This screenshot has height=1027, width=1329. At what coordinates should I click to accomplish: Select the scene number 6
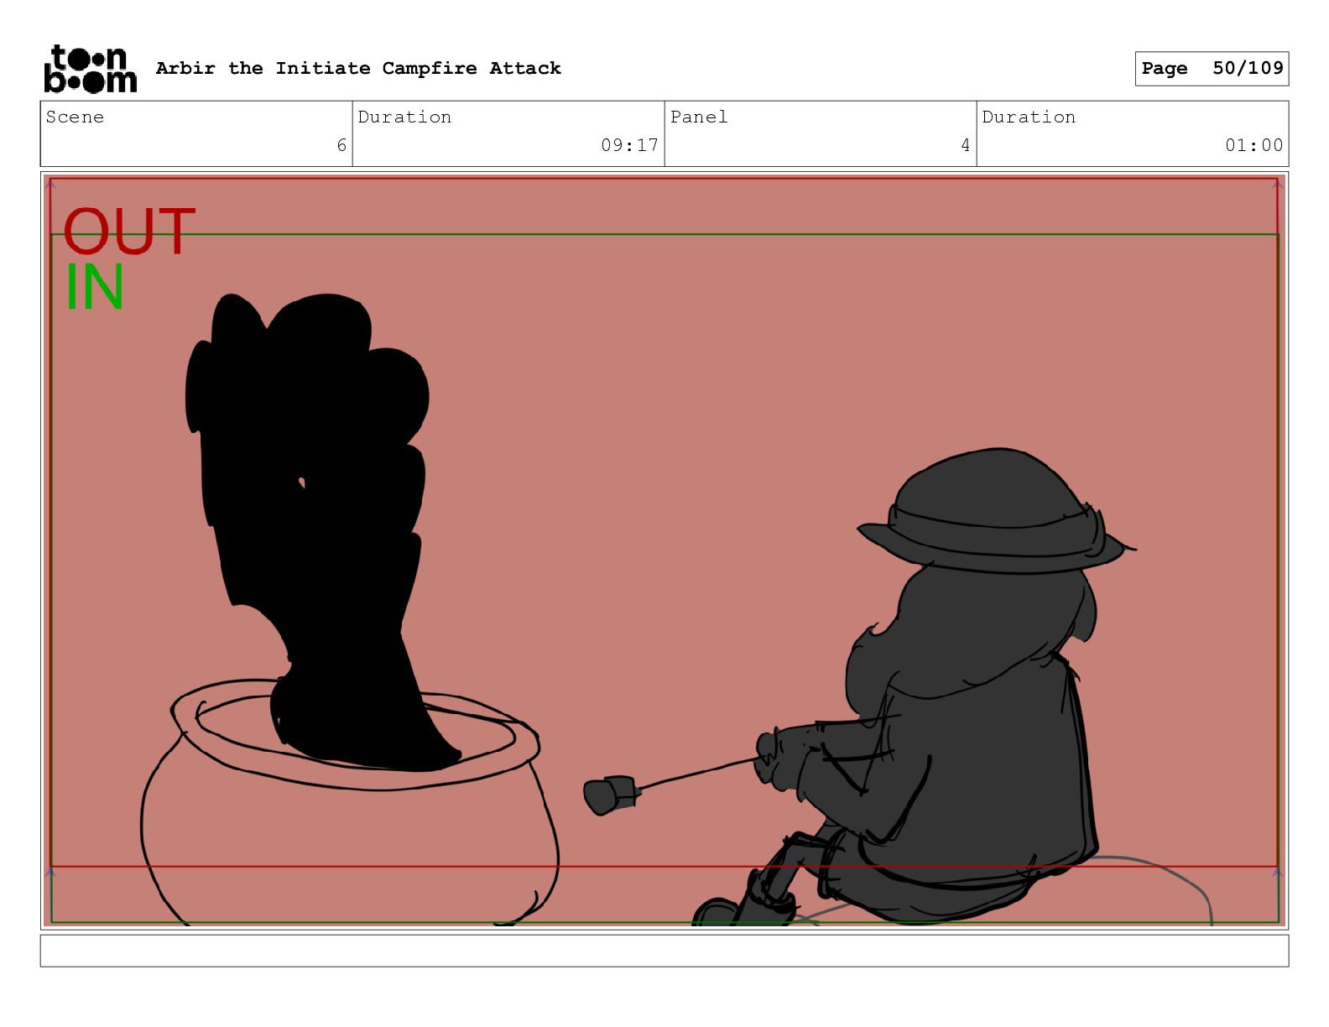(341, 145)
